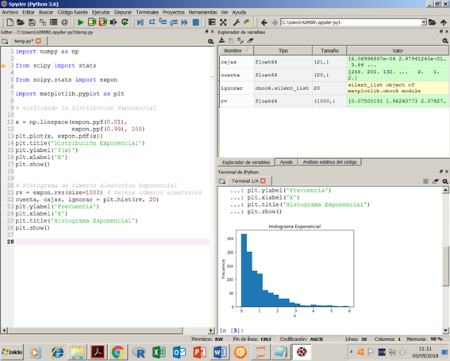Image resolution: width=450 pixels, height=361 pixels.
Task: Click the @ symbol finder icon
Action: [65, 22]
